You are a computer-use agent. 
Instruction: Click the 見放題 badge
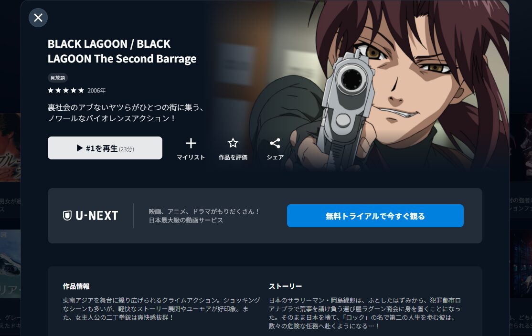[x=58, y=78]
